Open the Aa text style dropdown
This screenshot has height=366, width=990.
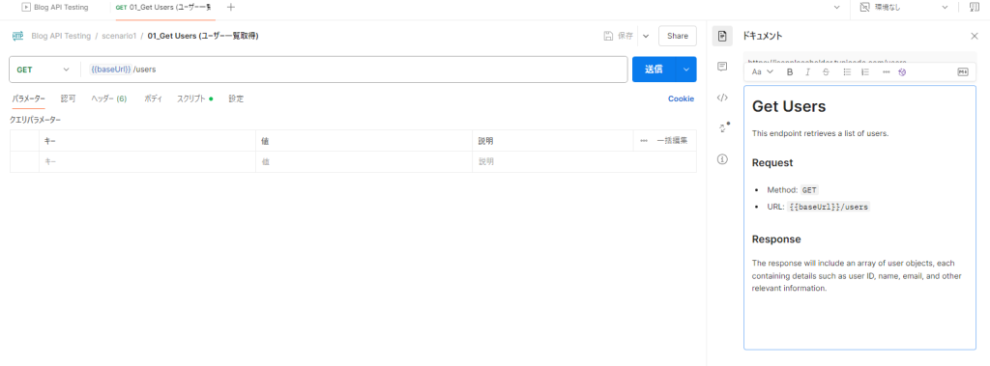pos(762,71)
